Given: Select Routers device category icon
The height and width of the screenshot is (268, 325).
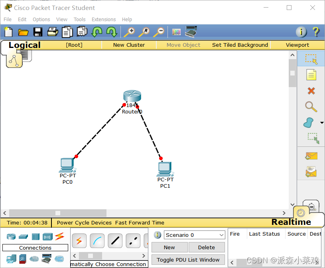Looking at the screenshot, I should coord(11,236).
